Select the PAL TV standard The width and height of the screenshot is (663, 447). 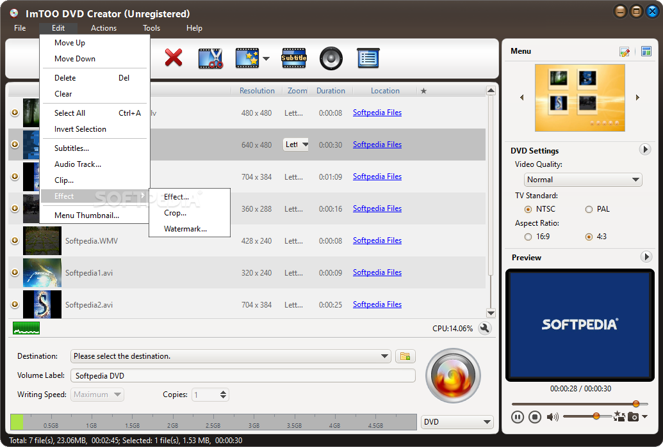coord(589,209)
